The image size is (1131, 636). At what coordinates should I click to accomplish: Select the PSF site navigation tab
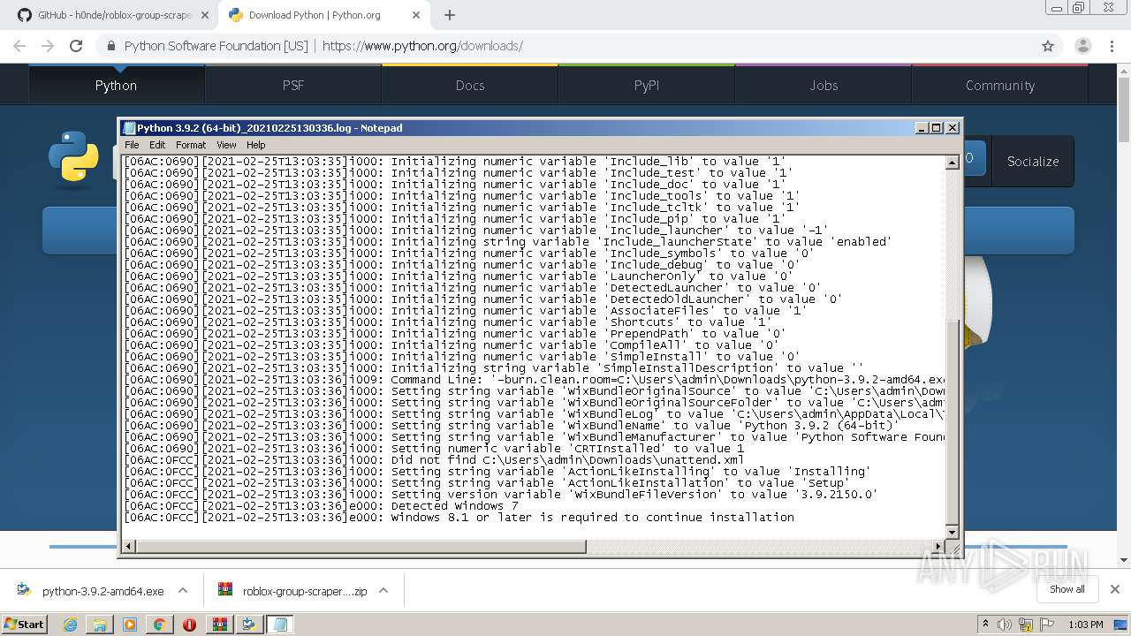[x=293, y=85]
